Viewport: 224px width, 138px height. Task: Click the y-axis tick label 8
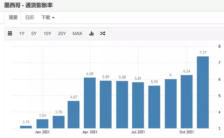[x=219, y=46]
